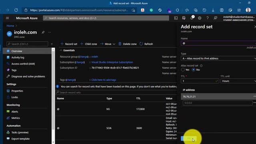Focus the record set Name field
Screen dimensions: 256x144
tap(218, 43)
